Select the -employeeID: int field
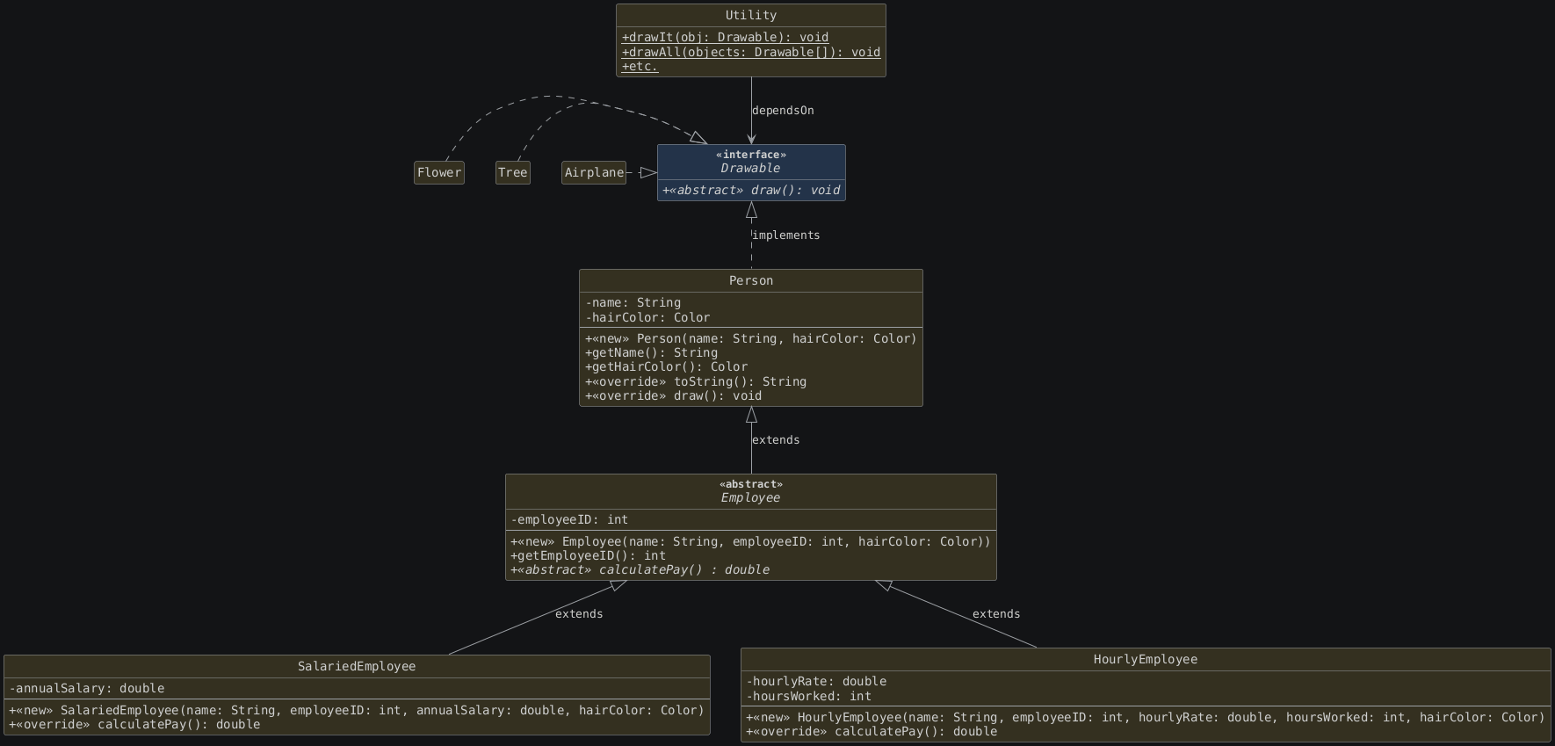 pos(569,519)
